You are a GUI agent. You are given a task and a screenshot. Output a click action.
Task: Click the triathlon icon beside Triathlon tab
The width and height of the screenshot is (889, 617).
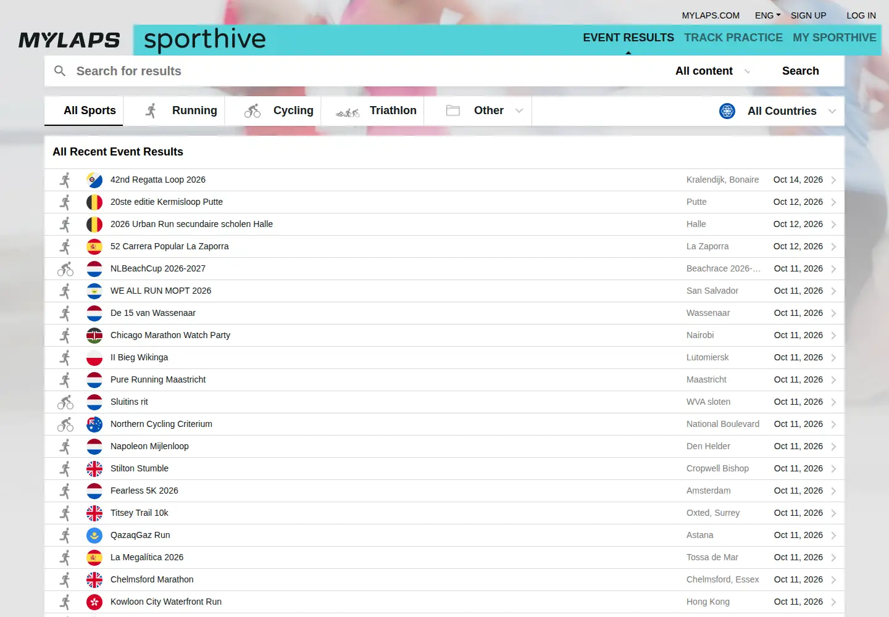[348, 112]
